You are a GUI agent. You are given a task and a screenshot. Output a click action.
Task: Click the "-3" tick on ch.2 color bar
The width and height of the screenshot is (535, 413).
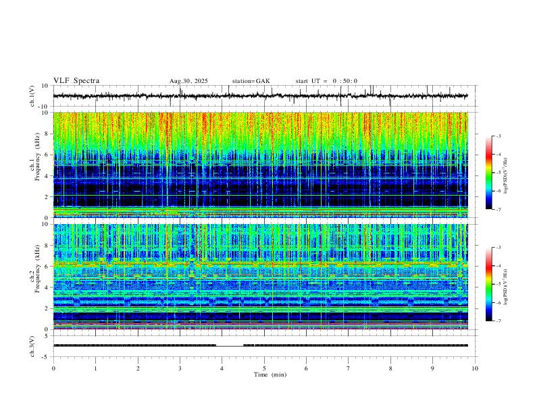[x=499, y=247]
